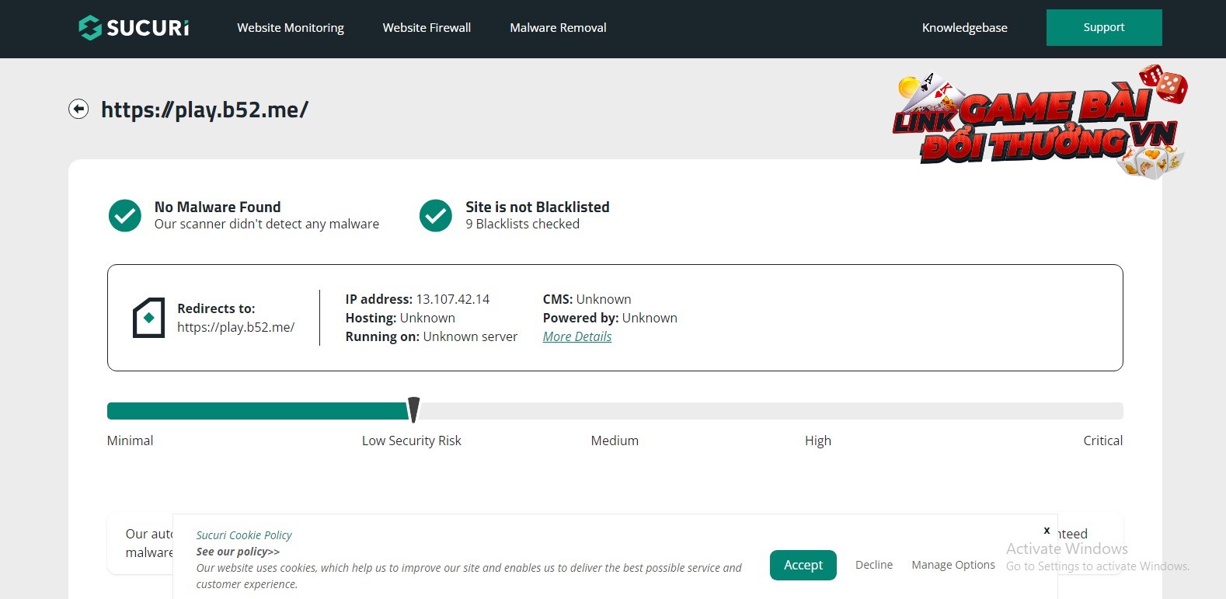1226x599 pixels.
Task: Click the Site is not Blacklisted checkmark icon
Action: click(436, 215)
